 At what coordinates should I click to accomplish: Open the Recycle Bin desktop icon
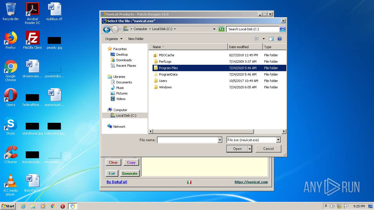[x=11, y=12]
